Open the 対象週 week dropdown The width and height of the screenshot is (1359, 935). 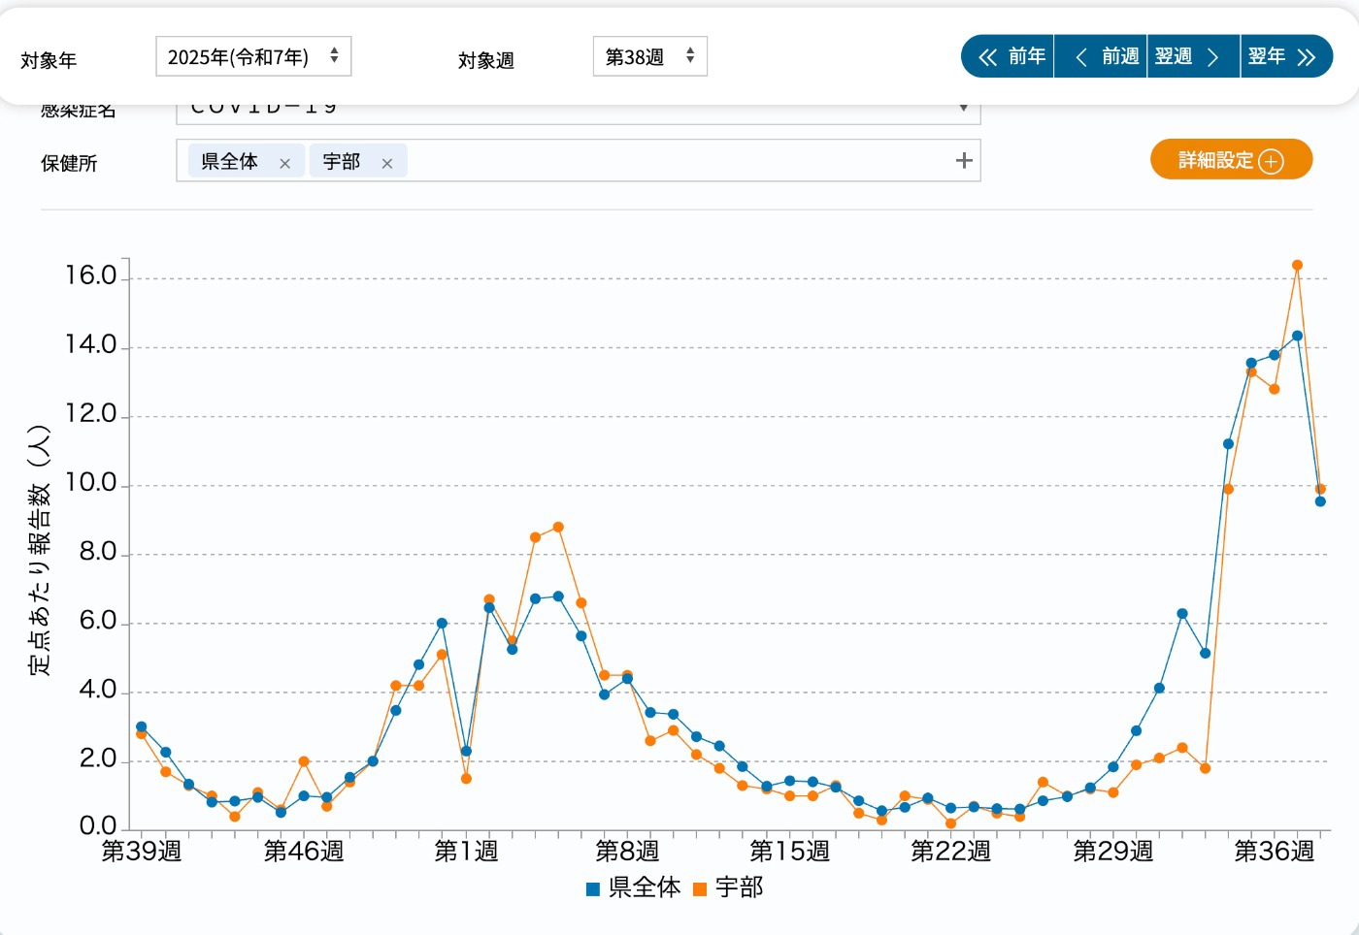point(649,57)
